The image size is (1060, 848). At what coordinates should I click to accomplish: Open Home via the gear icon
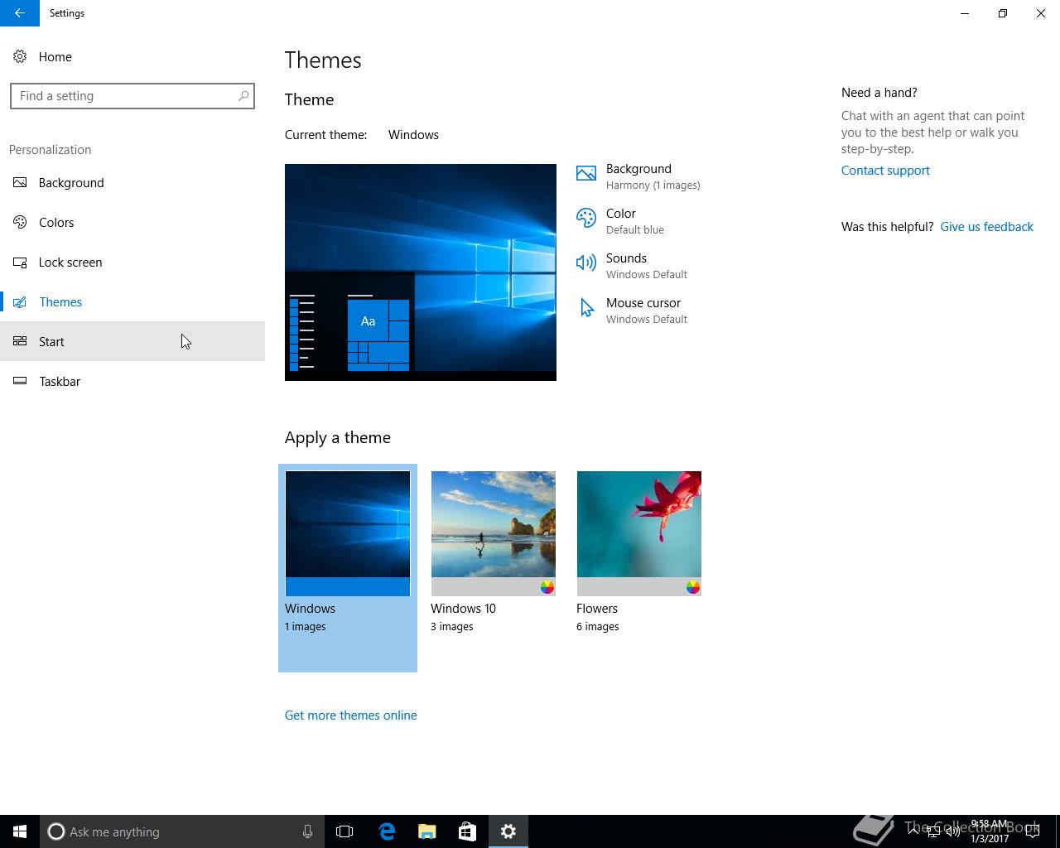[x=20, y=57]
